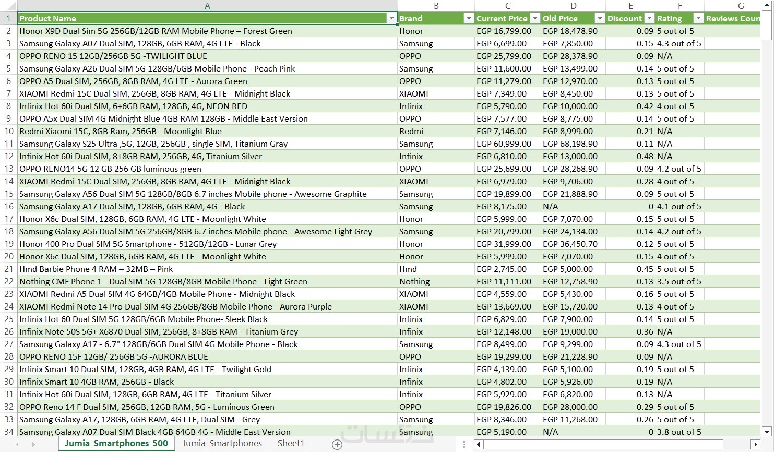775x452 pixels.
Task: Select the Redmi Xiaomi 15C Moonlight Blue cell
Action: point(207,131)
